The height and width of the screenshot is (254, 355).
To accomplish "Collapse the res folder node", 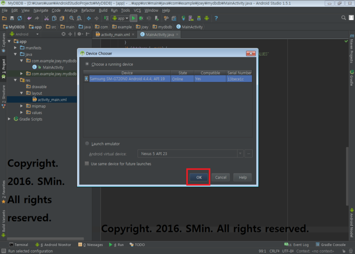I will (x=15, y=80).
